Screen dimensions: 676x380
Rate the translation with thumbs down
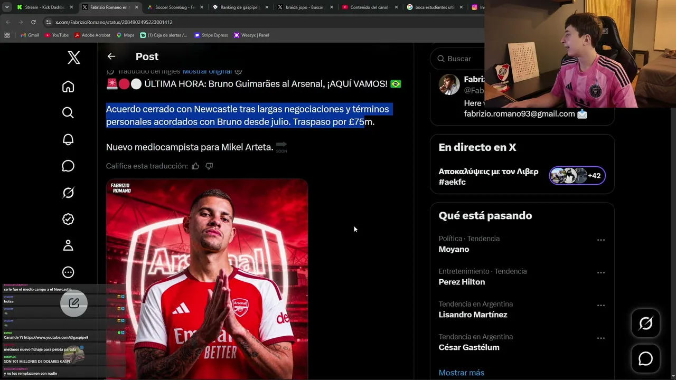point(209,166)
